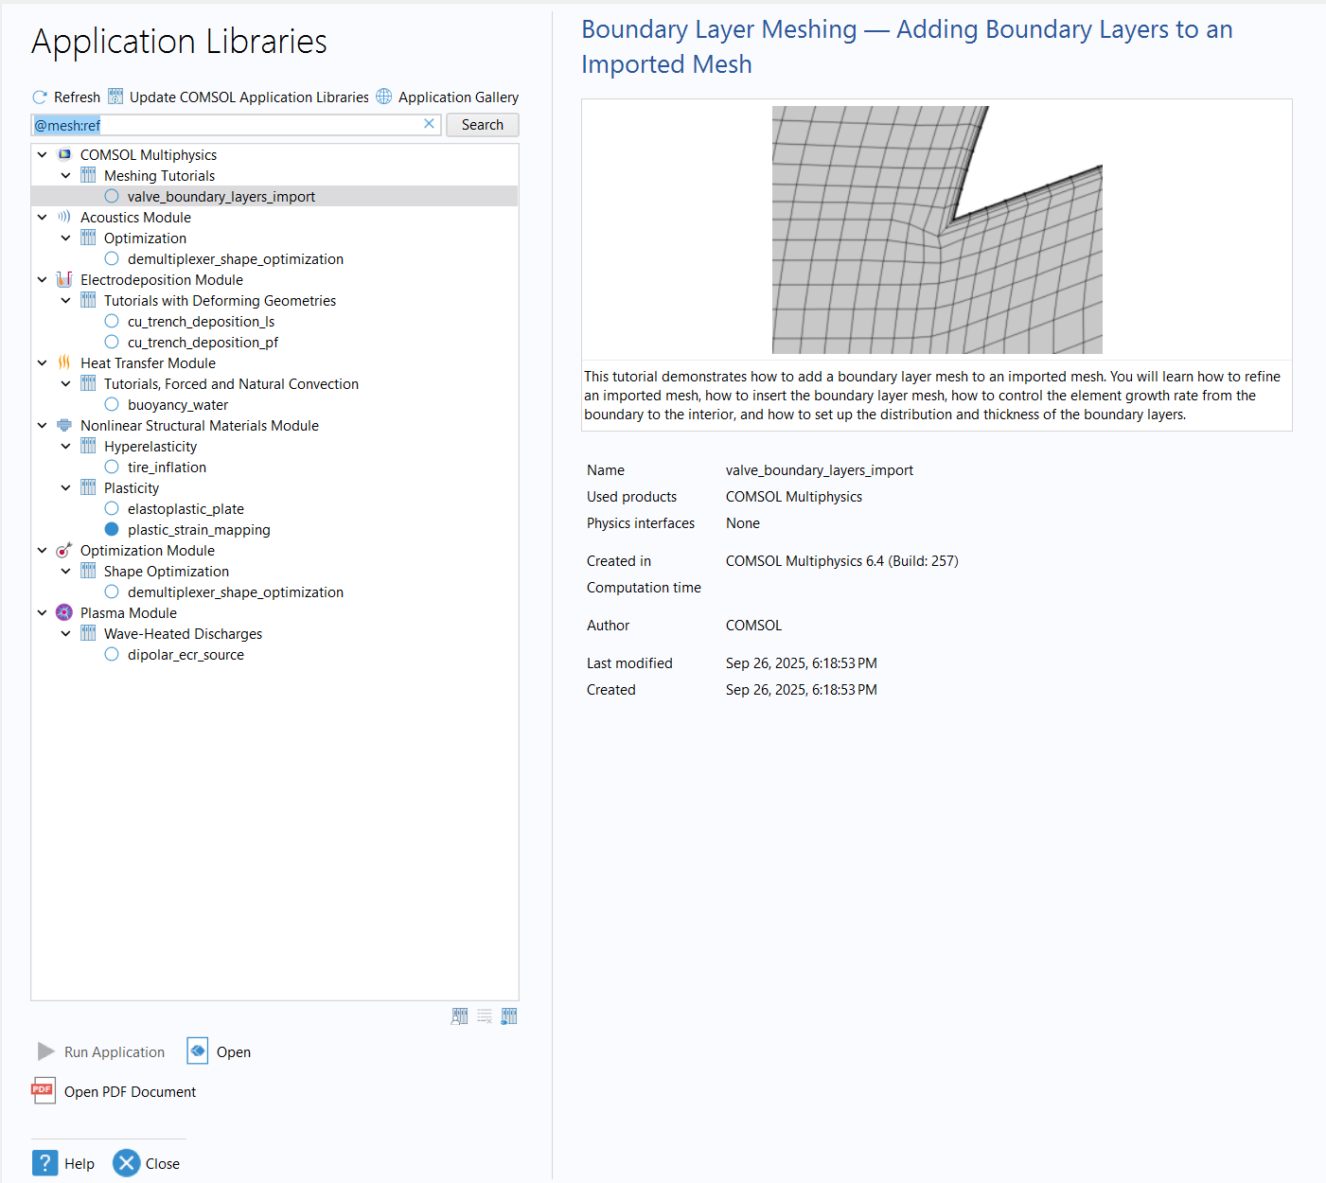
Task: Click the blue Close X icon
Action: click(x=127, y=1163)
